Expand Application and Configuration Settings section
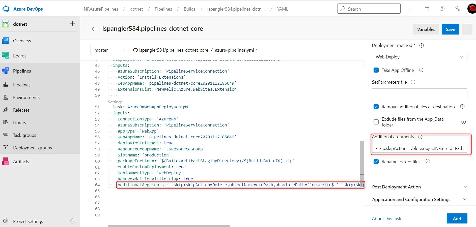476x227 pixels. [x=419, y=199]
